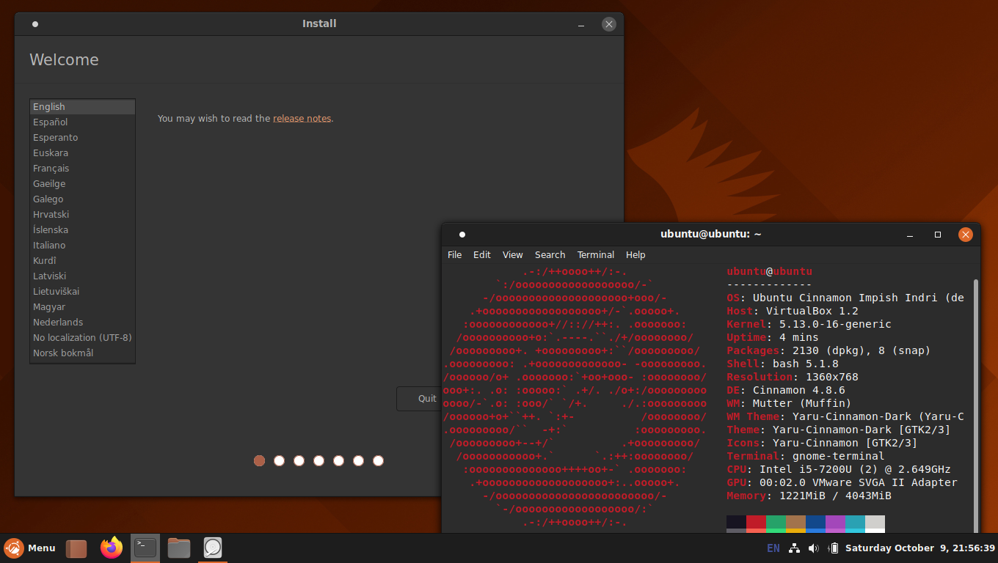Open the network connections tray icon
Screen dimensions: 998x563
click(x=794, y=548)
